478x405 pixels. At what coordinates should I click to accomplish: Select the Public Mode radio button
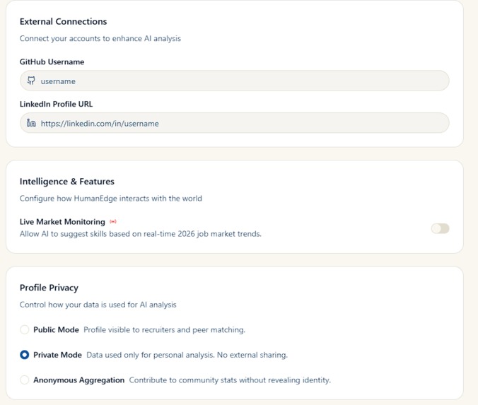pyautogui.click(x=24, y=329)
